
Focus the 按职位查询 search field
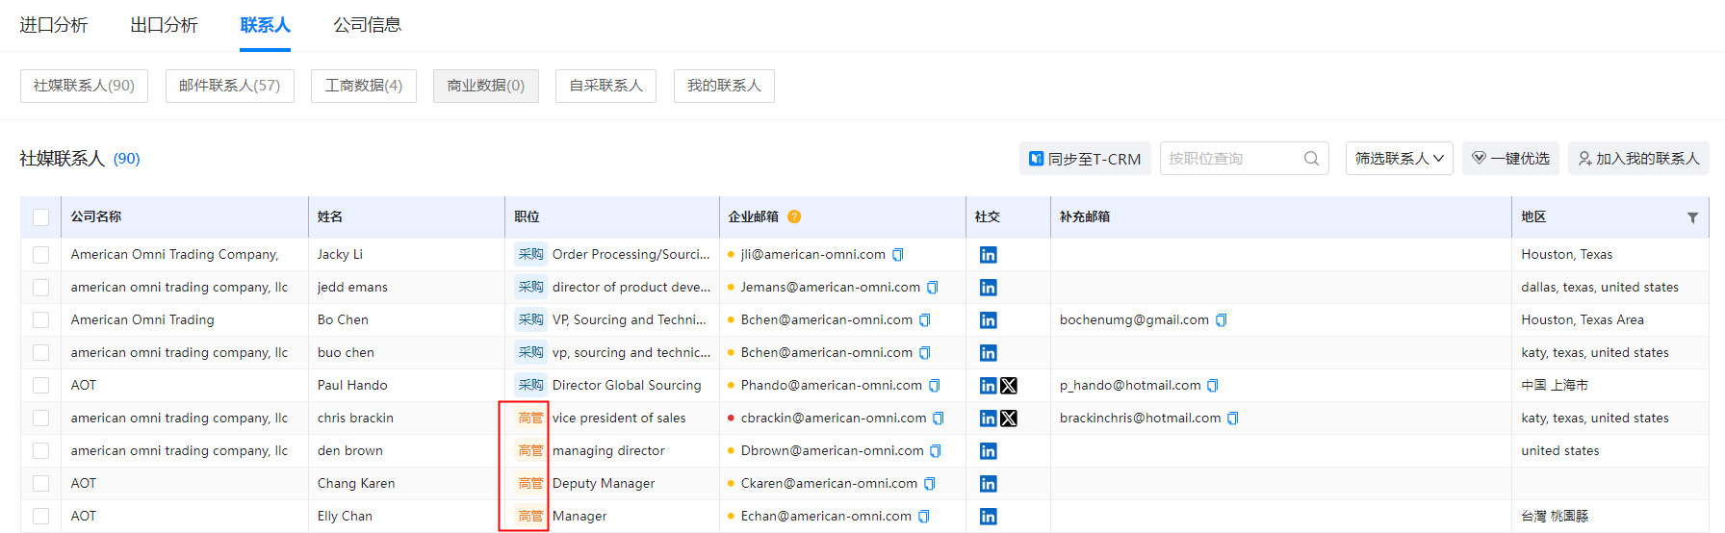[1232, 159]
